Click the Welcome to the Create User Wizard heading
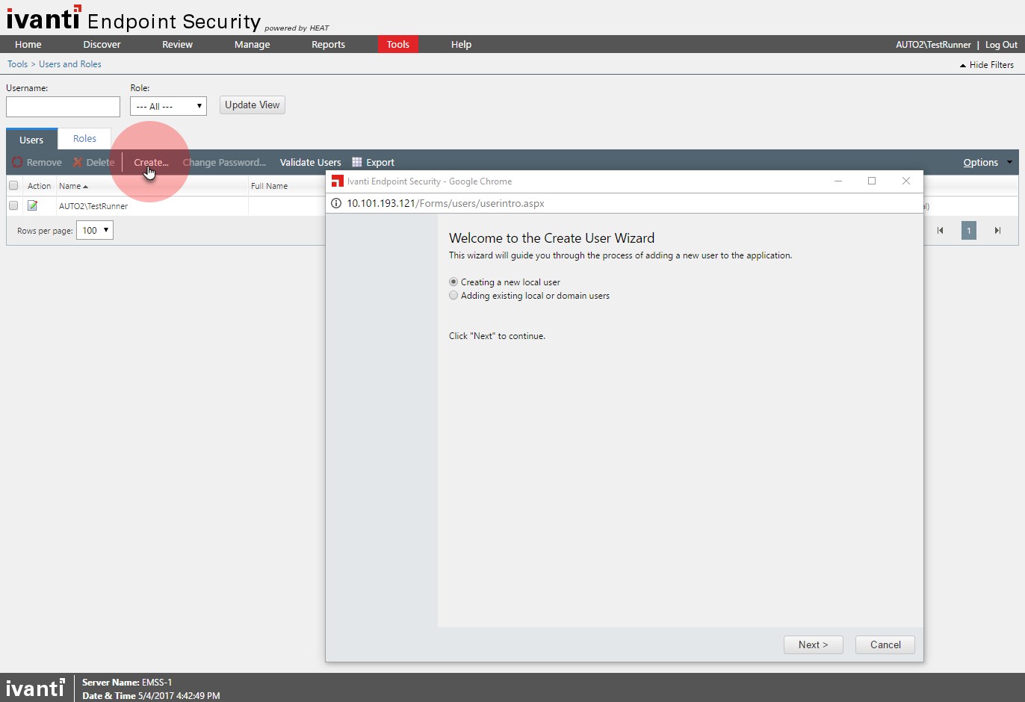 [x=551, y=238]
